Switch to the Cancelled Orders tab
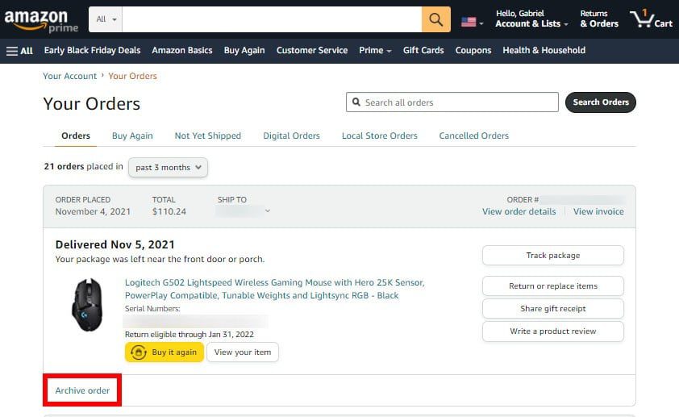Image resolution: width=679 pixels, height=417 pixels. tap(473, 136)
